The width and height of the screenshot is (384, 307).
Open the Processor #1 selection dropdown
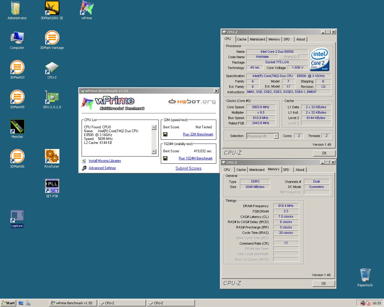(276, 136)
